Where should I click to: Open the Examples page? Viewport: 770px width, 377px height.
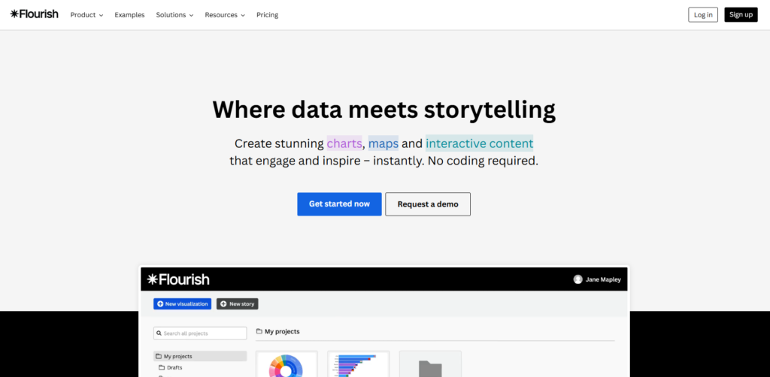129,15
